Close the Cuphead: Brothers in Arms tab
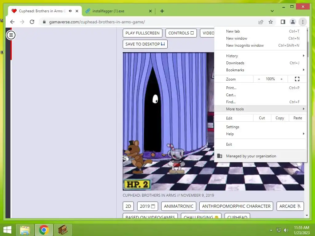This screenshot has height=236, width=315. click(77, 11)
